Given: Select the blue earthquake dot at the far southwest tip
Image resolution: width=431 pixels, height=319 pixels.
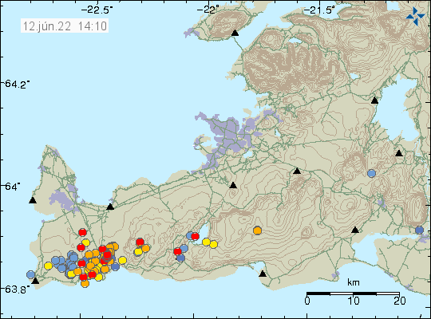Looking at the screenshot, I should tap(31, 274).
